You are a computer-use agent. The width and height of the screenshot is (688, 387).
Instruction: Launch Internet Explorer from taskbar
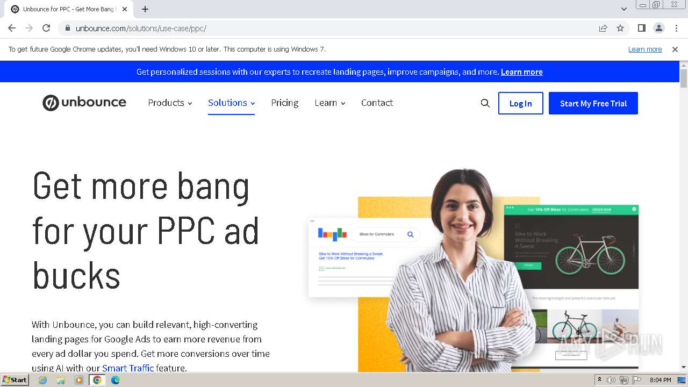[x=43, y=380]
